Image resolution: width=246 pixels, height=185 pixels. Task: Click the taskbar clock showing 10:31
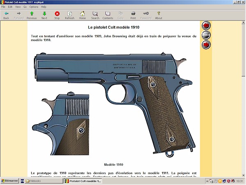239,181
